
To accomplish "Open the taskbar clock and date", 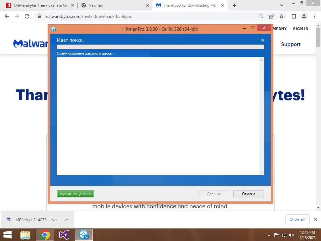I will 307,235.
